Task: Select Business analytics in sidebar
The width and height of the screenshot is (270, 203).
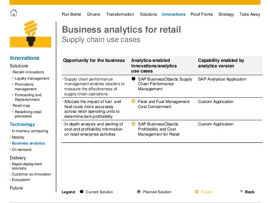Action: click(28, 143)
